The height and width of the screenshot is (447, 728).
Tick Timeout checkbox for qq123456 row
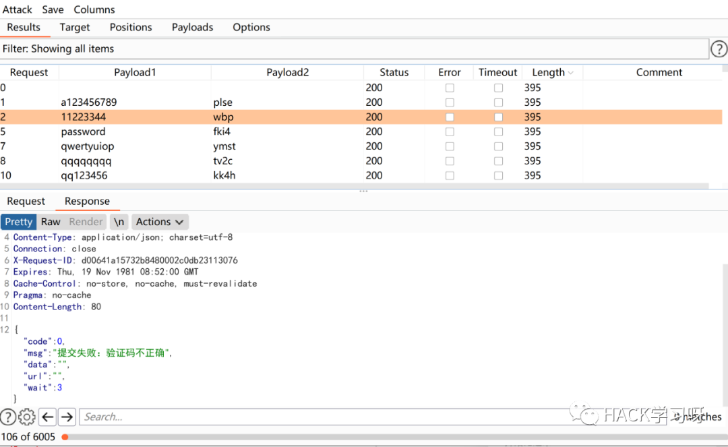(498, 175)
